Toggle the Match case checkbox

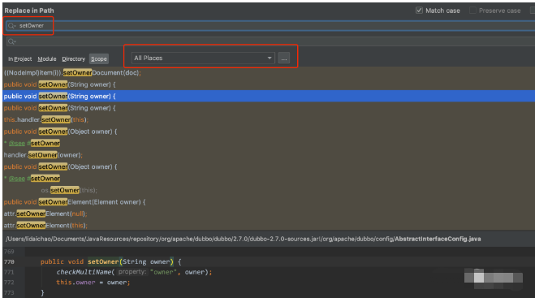coord(419,11)
